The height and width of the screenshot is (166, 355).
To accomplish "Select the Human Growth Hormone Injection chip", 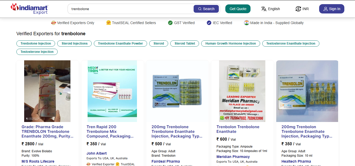I will click(x=231, y=44).
